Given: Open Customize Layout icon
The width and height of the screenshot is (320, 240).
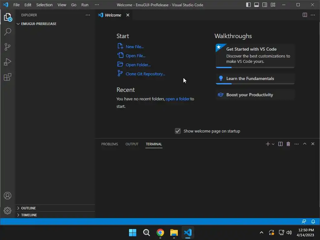Looking at the screenshot, I should pos(273,5).
